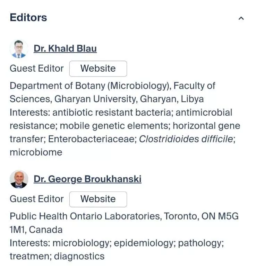Open the Dr. George Broukhanski profile link
Image resolution: width=256 pixels, height=268 pixels.
(x=87, y=179)
